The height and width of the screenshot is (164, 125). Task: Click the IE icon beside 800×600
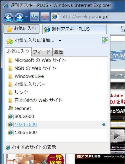coord(11,116)
